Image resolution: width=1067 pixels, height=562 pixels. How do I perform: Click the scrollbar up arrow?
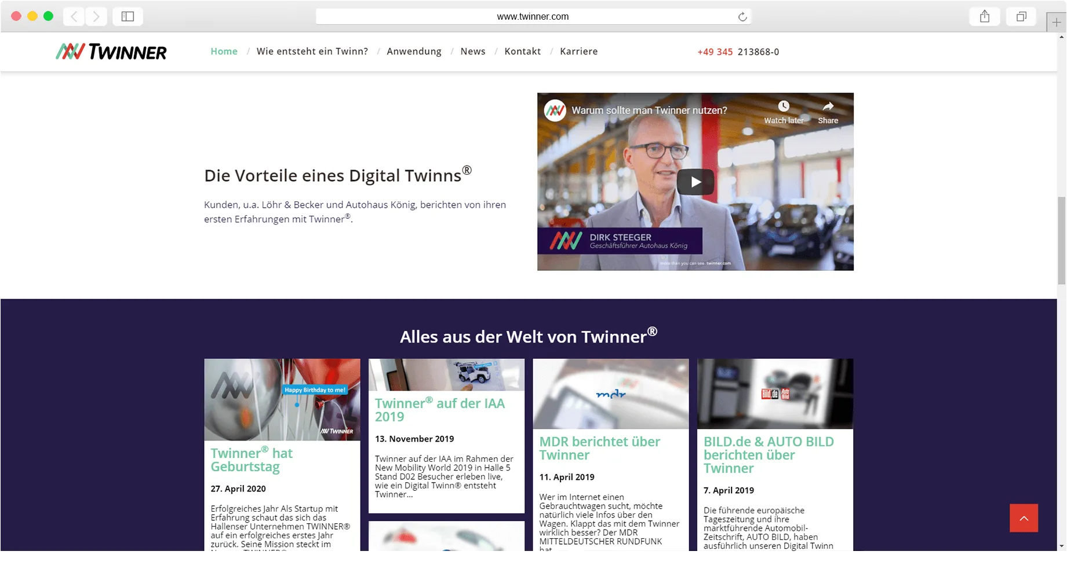tap(1062, 36)
